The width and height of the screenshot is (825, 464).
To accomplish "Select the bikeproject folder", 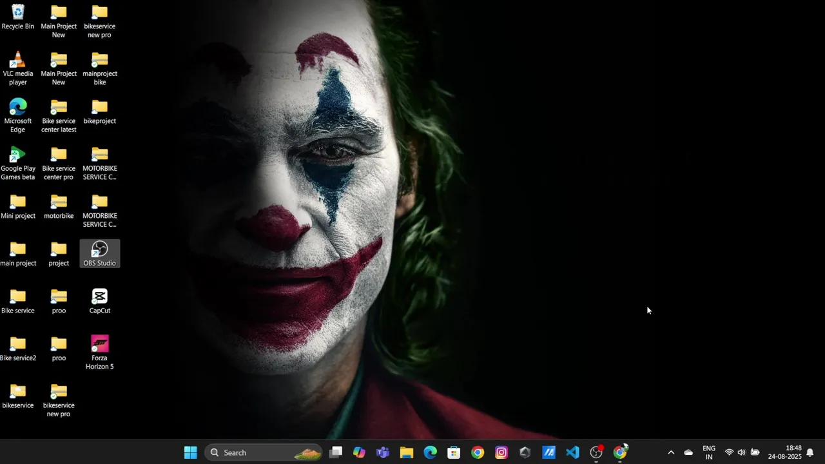I will (100, 111).
